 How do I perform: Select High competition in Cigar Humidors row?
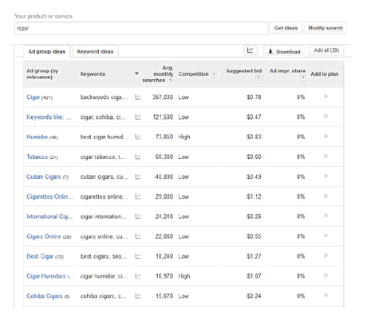click(184, 276)
